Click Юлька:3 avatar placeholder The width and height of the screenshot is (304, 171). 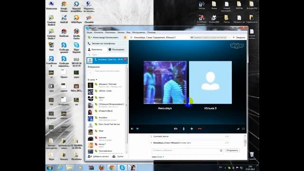[x=210, y=82]
